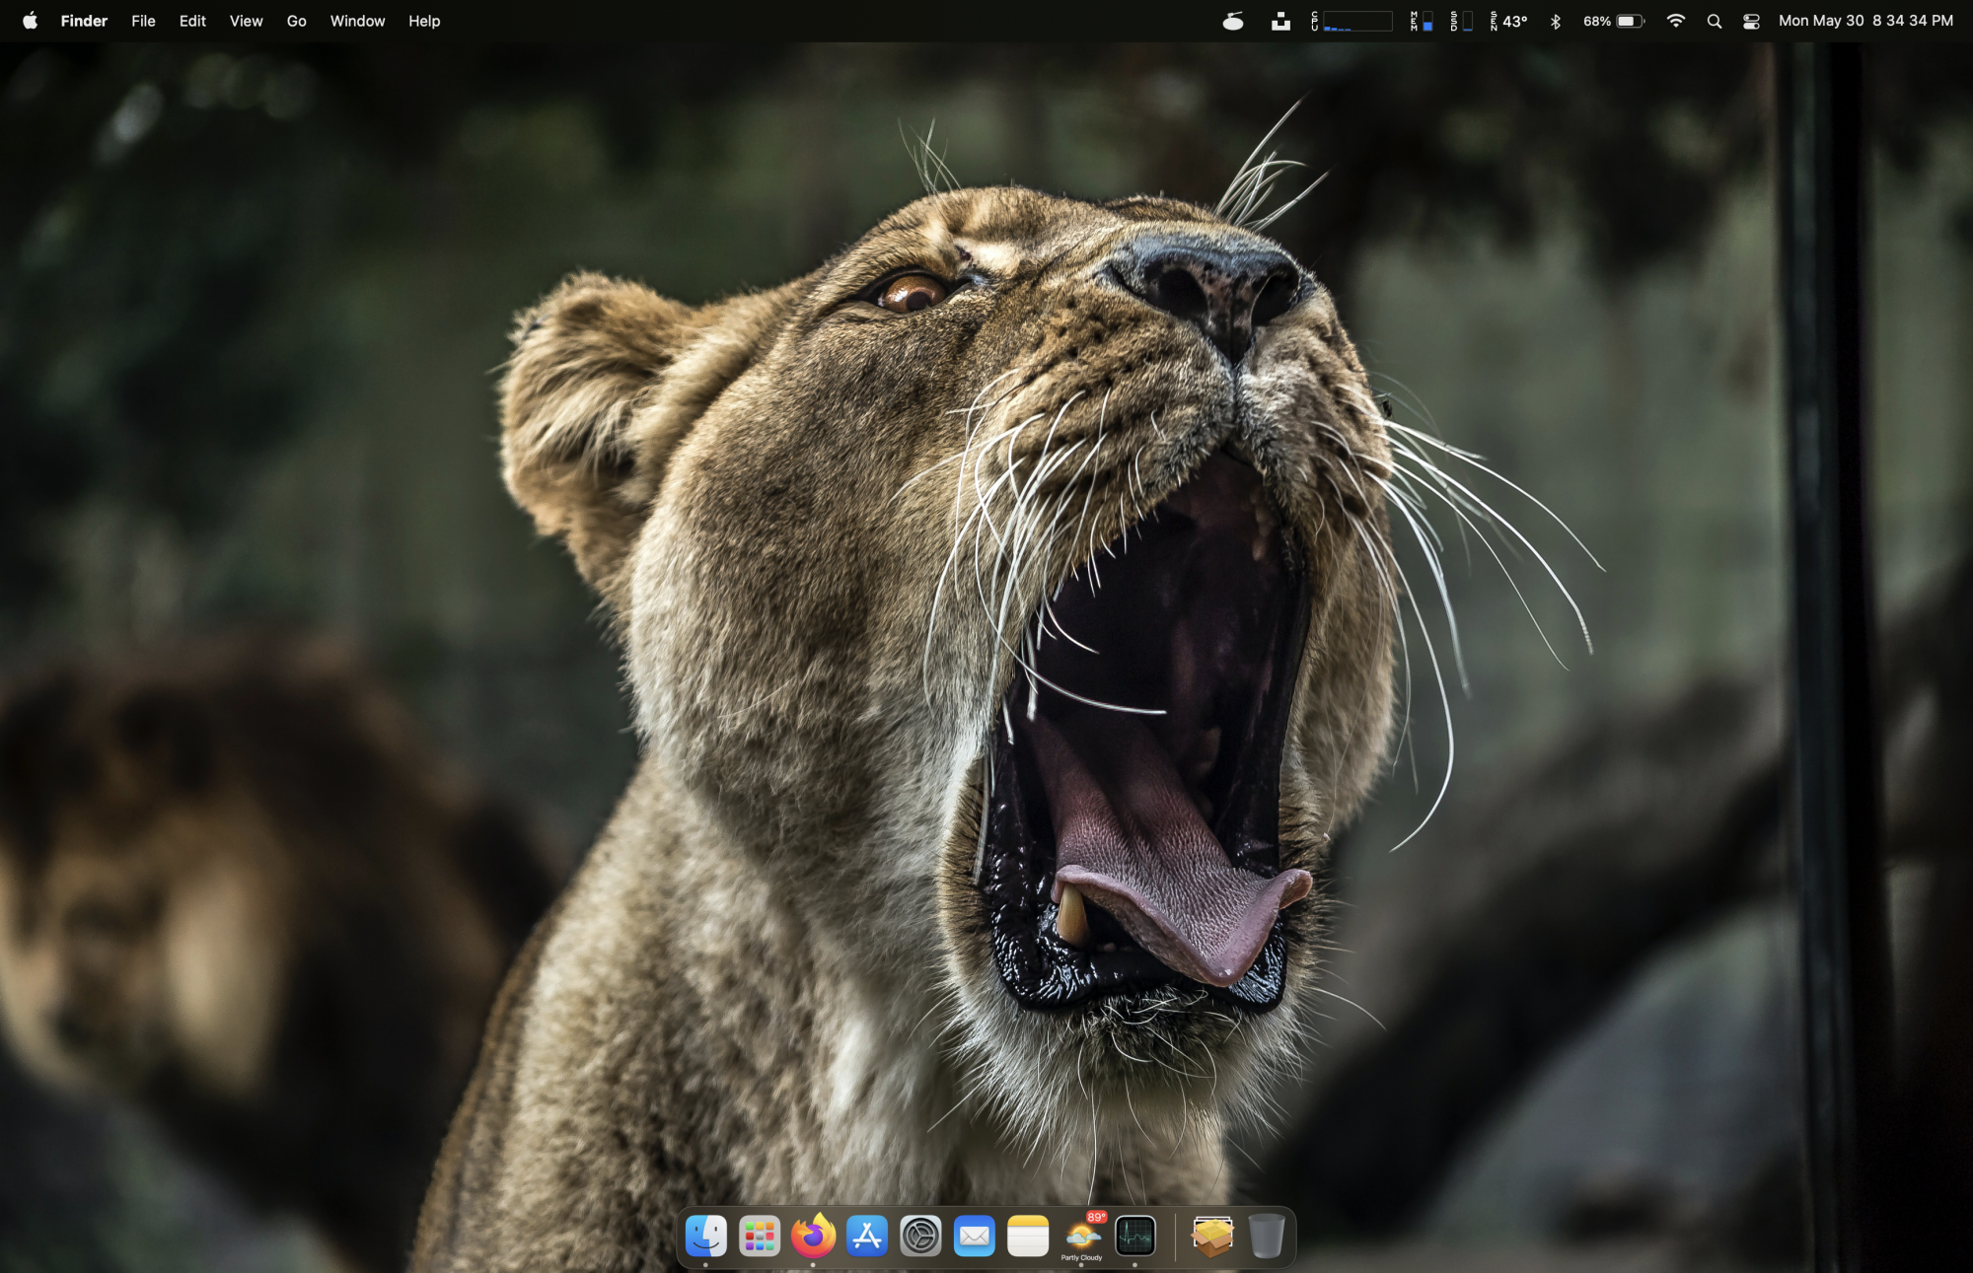Open Control Center
This screenshot has height=1273, width=1973.
1751,21
